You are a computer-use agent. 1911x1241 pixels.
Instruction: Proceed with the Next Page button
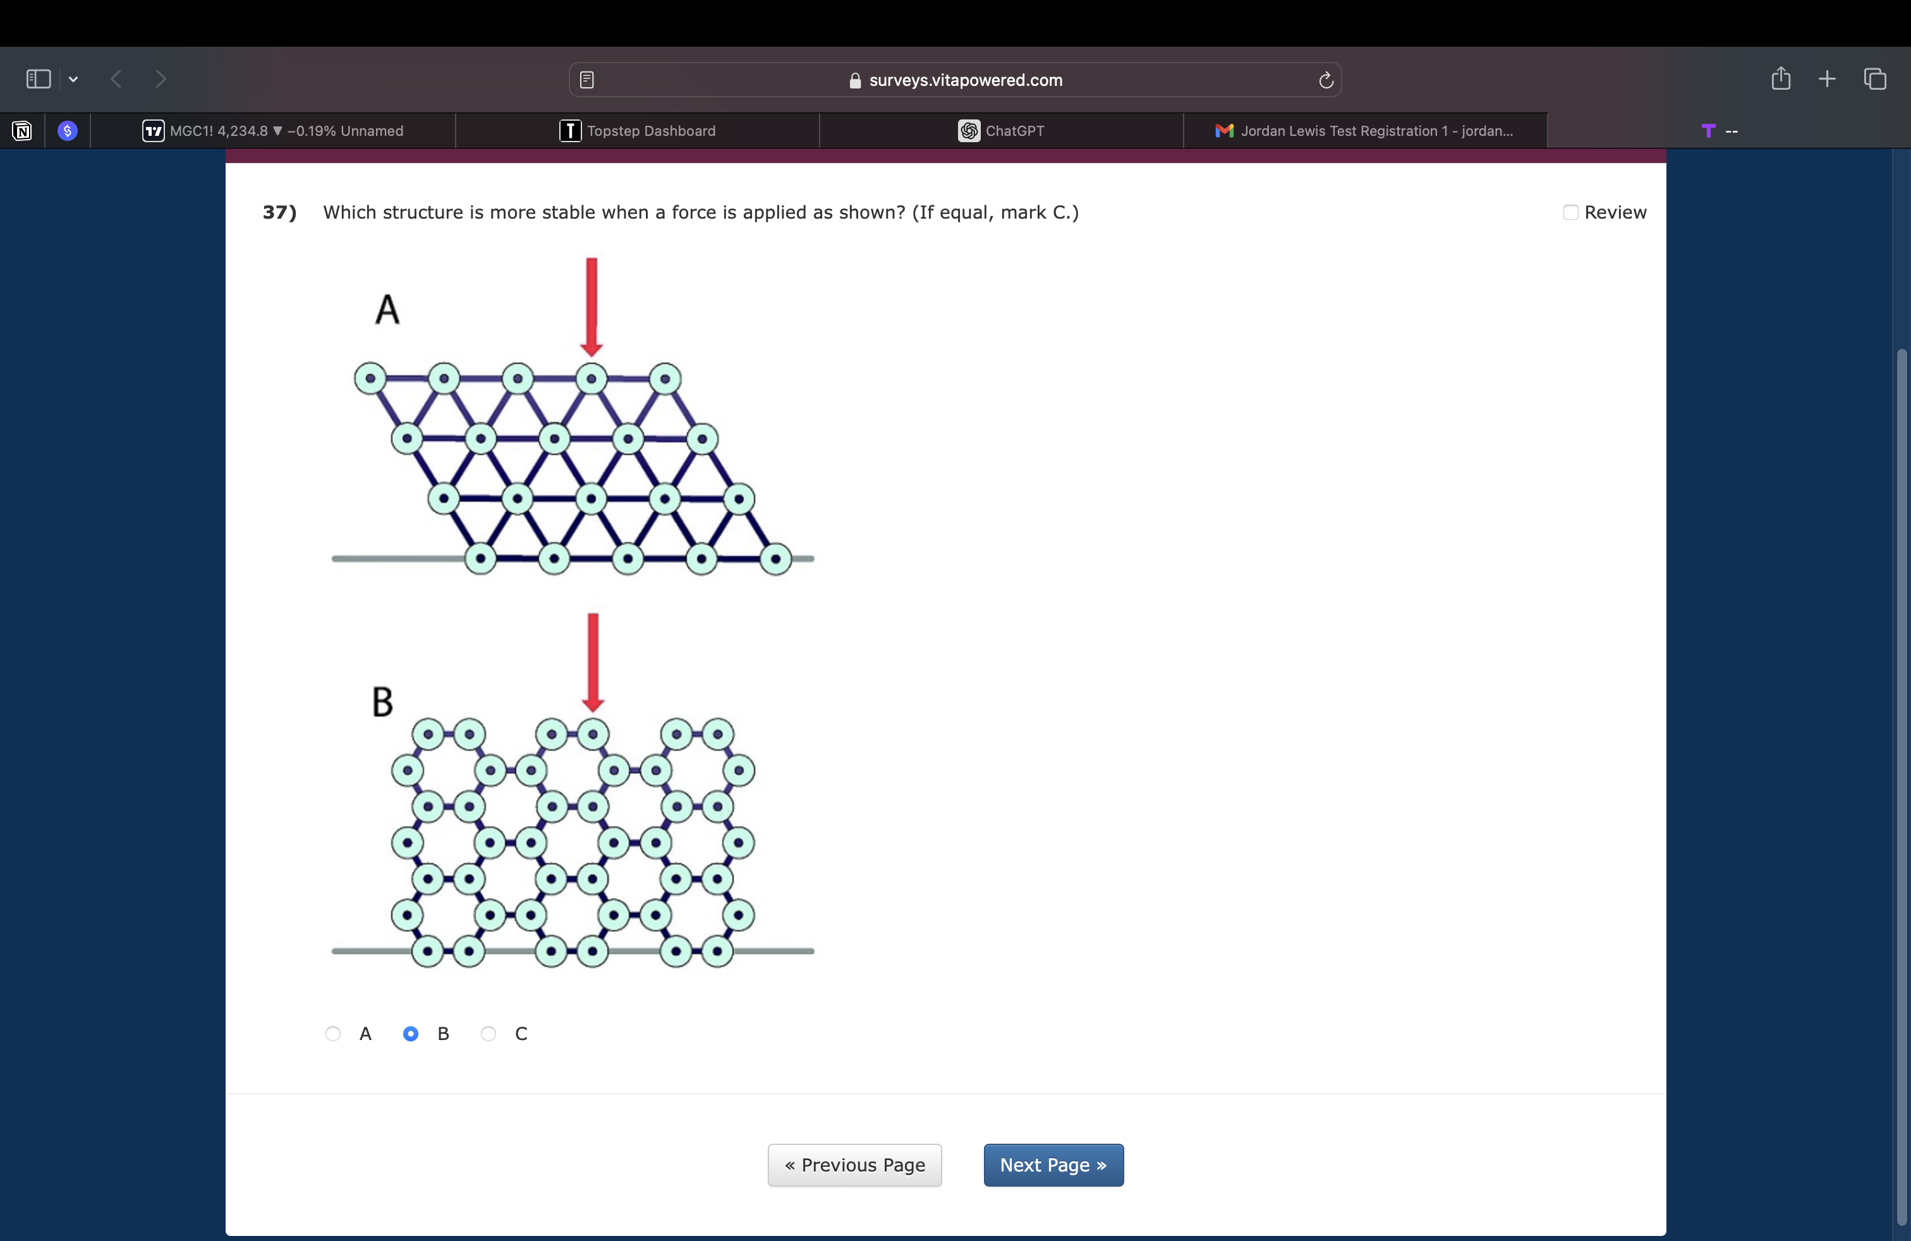point(1053,1165)
